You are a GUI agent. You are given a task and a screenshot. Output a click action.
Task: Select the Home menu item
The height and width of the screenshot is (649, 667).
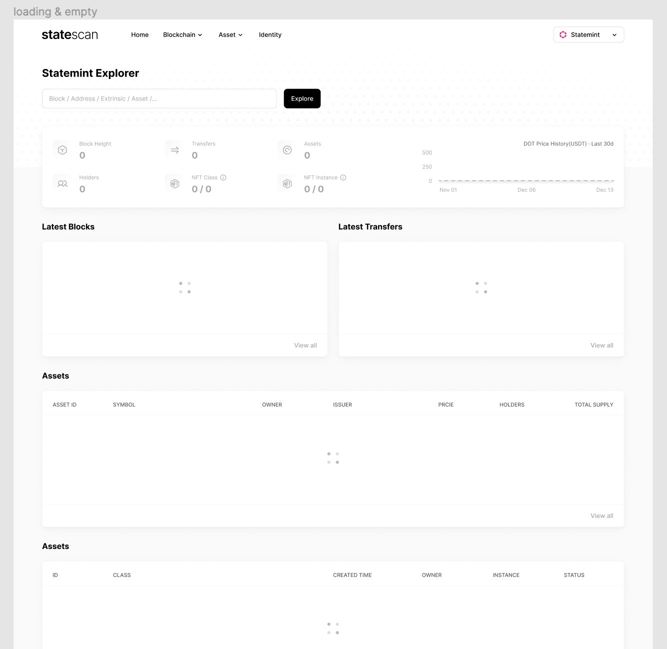139,34
